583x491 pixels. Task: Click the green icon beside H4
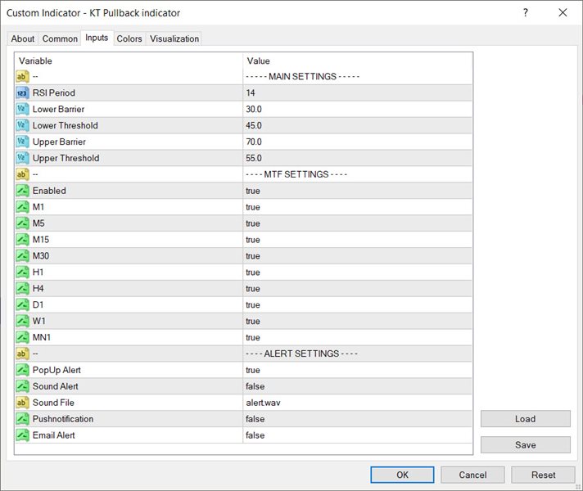pyautogui.click(x=22, y=288)
